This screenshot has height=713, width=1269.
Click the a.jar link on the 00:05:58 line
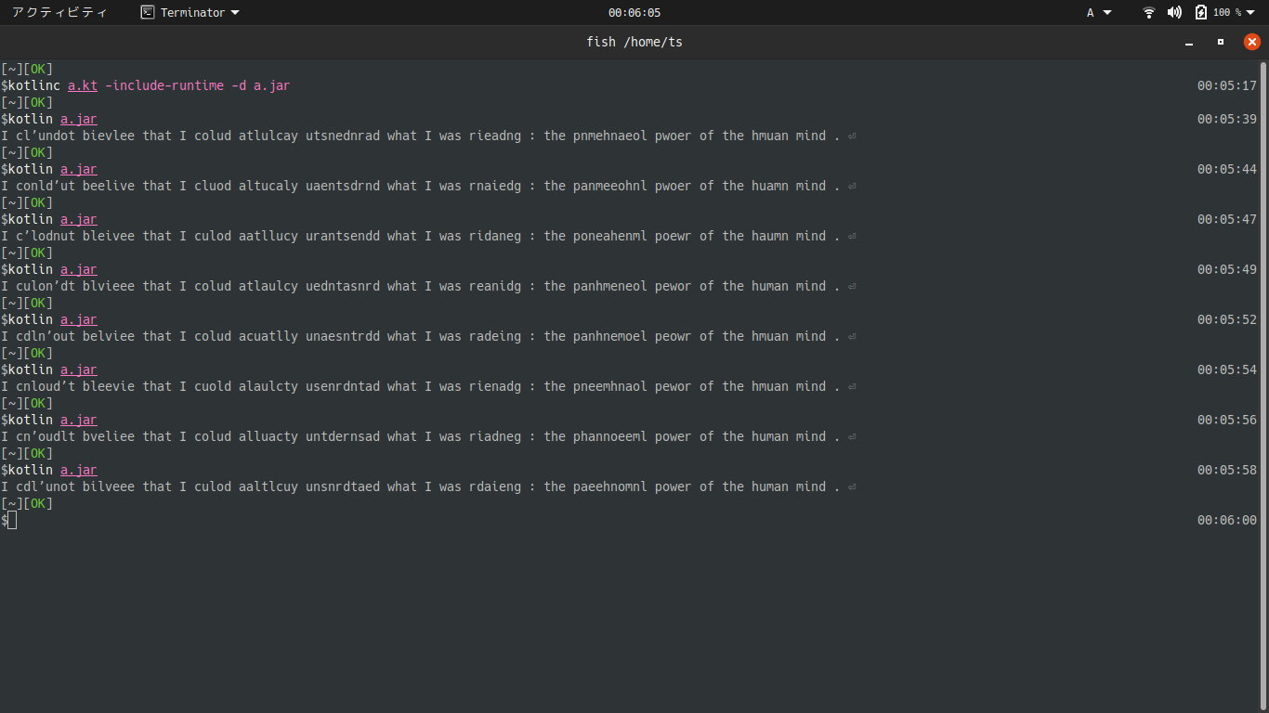(78, 470)
